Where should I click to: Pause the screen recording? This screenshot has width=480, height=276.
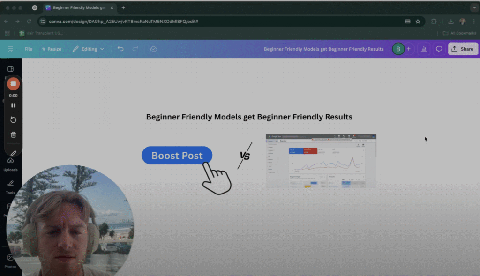tap(13, 105)
